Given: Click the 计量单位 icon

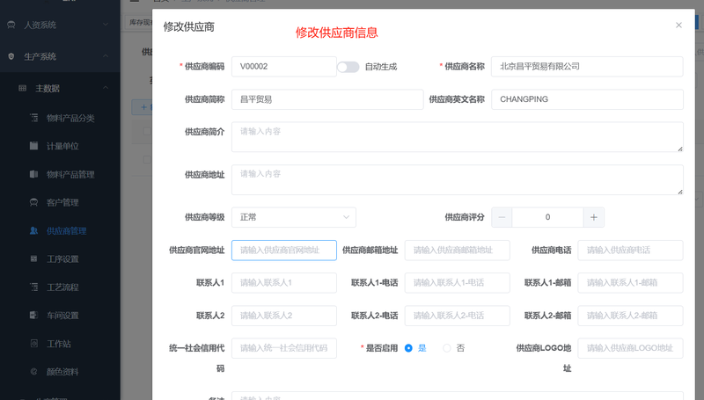Looking at the screenshot, I should click(34, 146).
